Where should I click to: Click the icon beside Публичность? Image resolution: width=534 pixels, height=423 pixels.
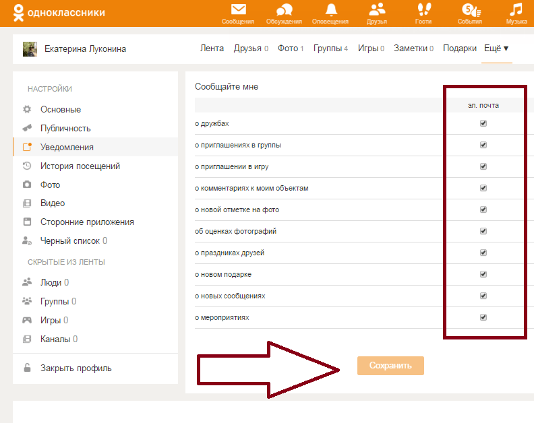coord(27,128)
